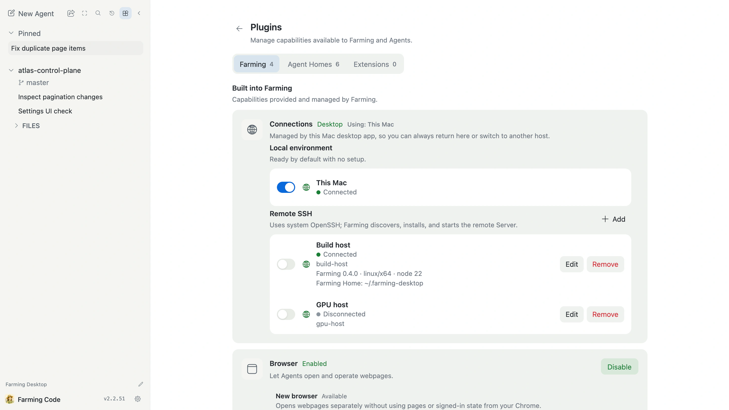Open search with the magnifier icon

[x=98, y=13]
